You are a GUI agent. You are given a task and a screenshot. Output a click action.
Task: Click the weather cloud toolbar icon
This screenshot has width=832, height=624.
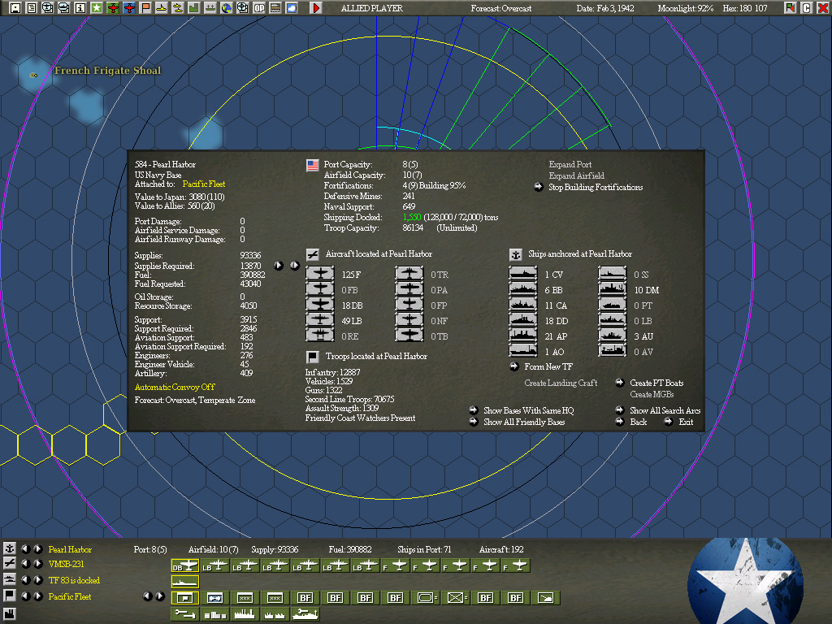tap(292, 8)
